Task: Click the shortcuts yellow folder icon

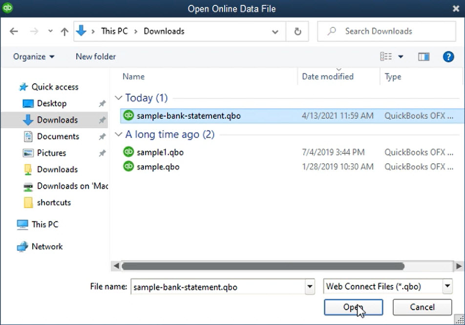Action: click(28, 203)
